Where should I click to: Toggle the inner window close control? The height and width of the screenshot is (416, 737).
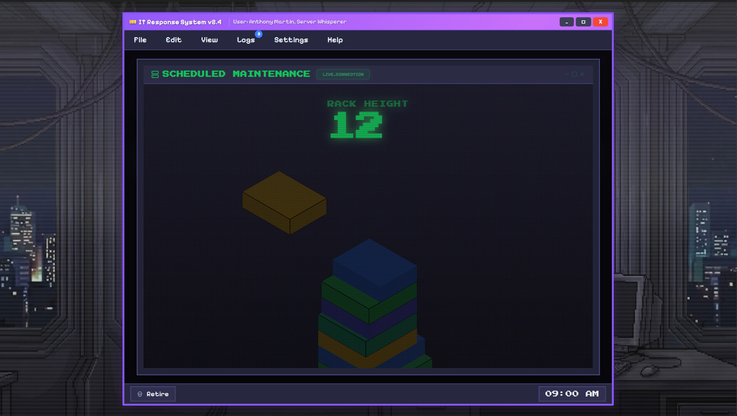pyautogui.click(x=582, y=74)
